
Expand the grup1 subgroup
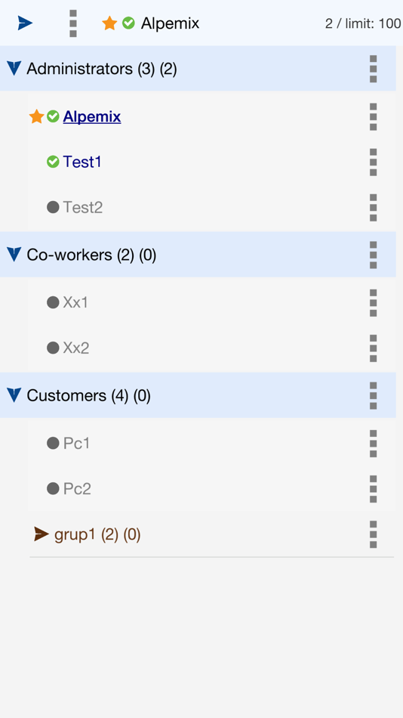point(42,534)
